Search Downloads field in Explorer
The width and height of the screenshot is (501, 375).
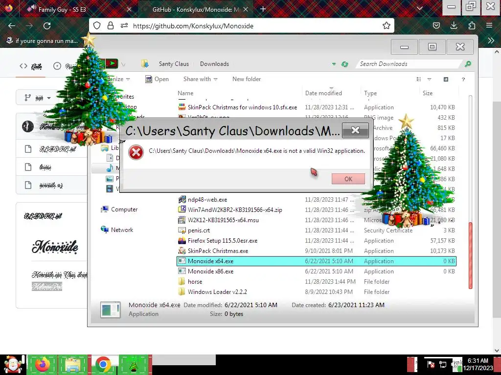click(x=409, y=64)
